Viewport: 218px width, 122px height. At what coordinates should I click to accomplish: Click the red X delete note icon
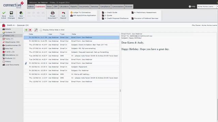30,30
